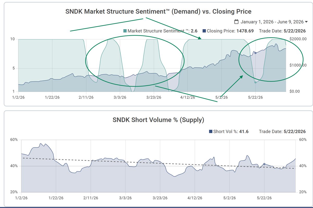Click the 'SNDK Market Structure Sentiment' chart title

159,11
